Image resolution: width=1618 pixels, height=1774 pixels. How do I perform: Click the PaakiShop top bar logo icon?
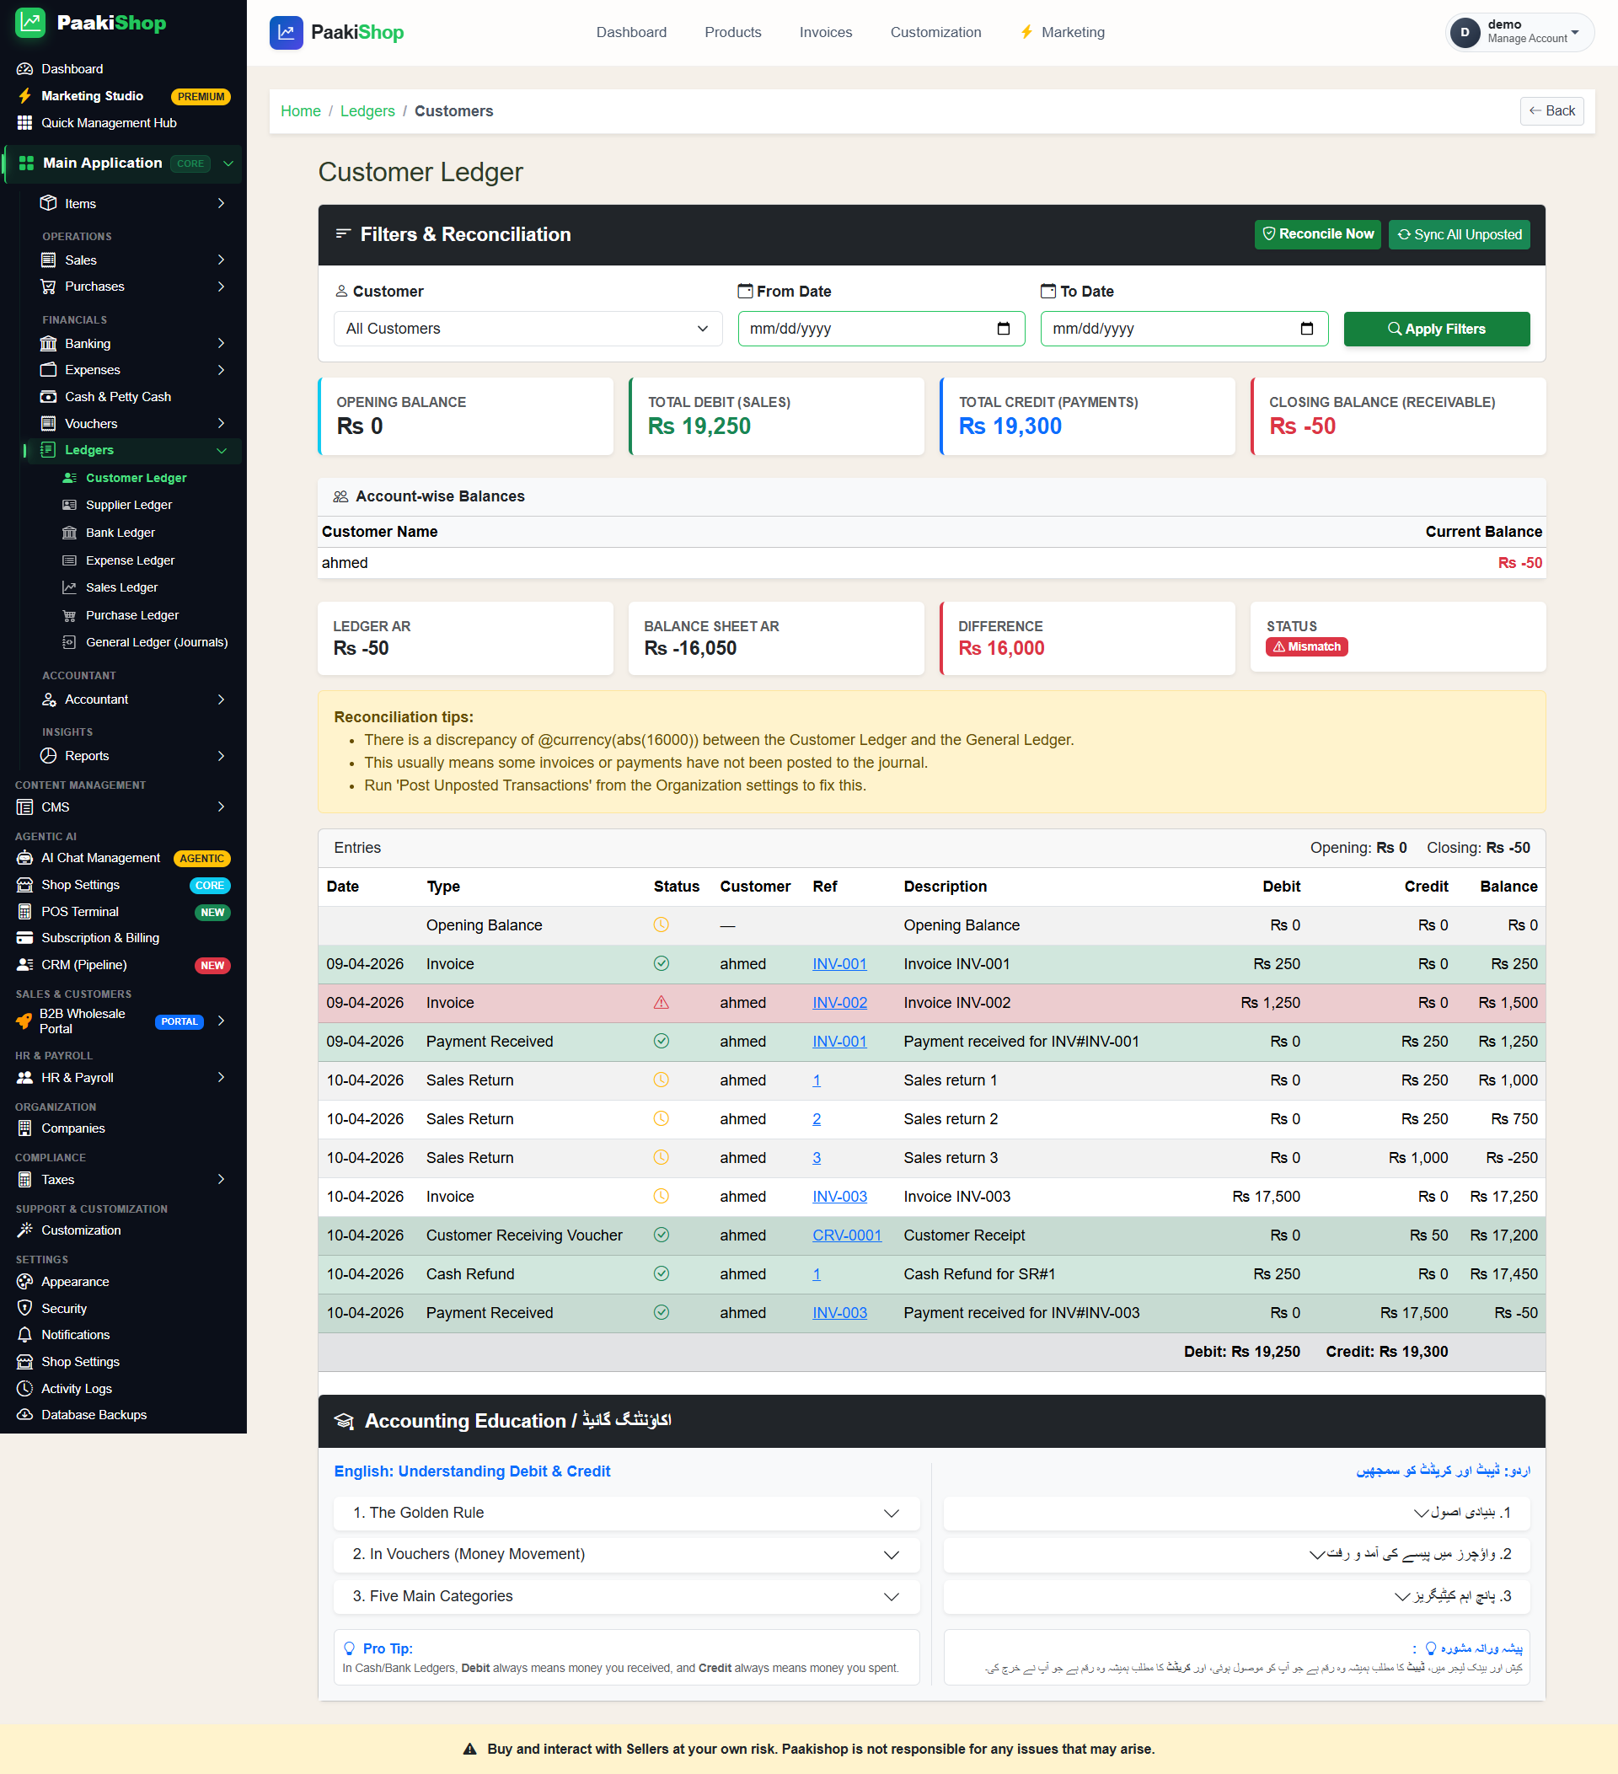286,33
